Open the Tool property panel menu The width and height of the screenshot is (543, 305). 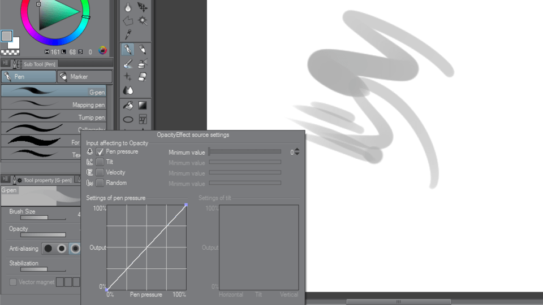coord(6,180)
